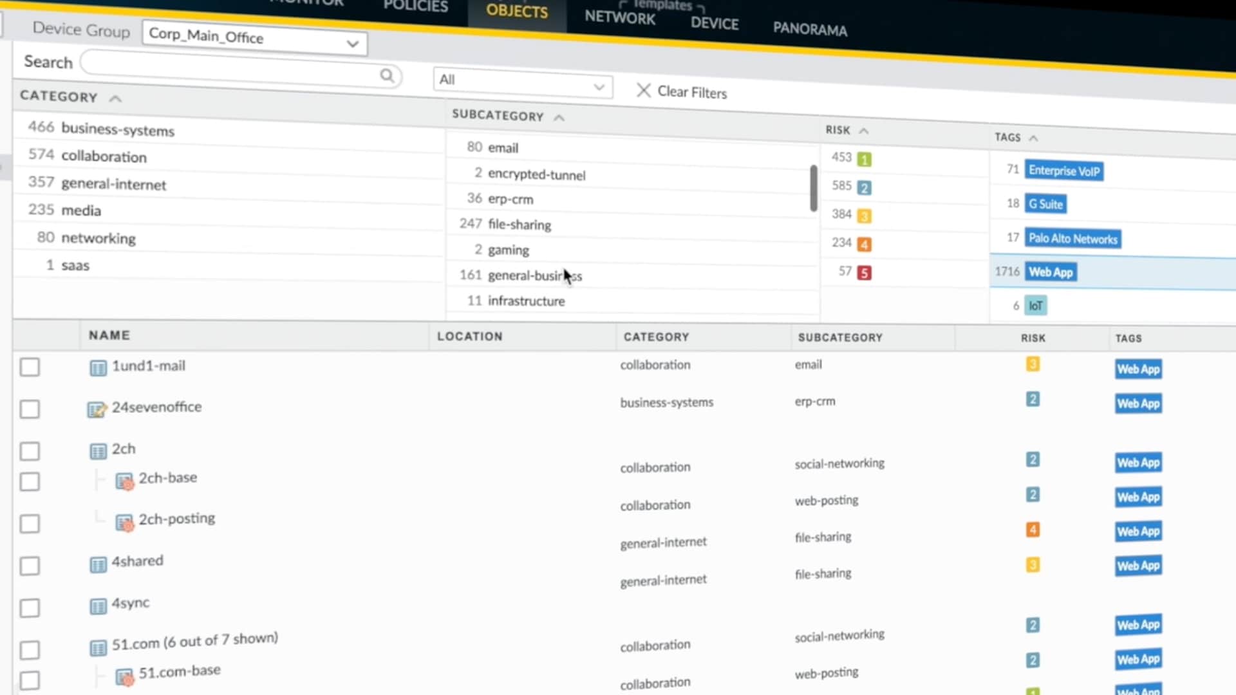
Task: Select the 4shared application icon
Action: point(98,564)
